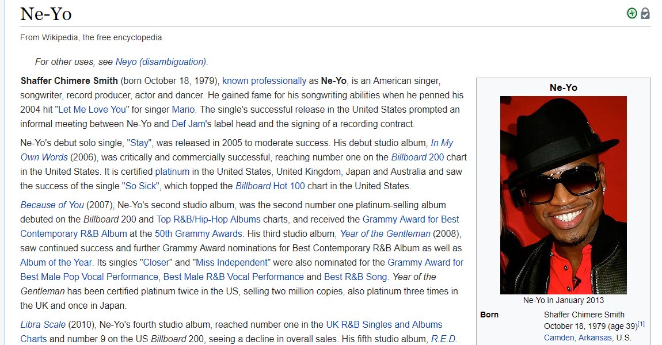The image size is (662, 345).
Task: Enlarge the Ne-Yo infobox photo
Action: pos(563,195)
